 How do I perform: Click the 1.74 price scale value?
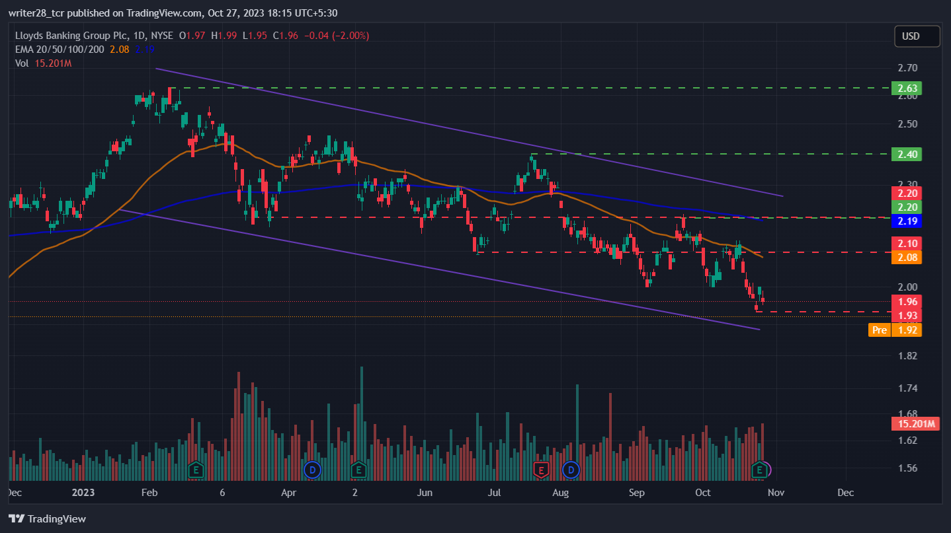[x=907, y=388]
